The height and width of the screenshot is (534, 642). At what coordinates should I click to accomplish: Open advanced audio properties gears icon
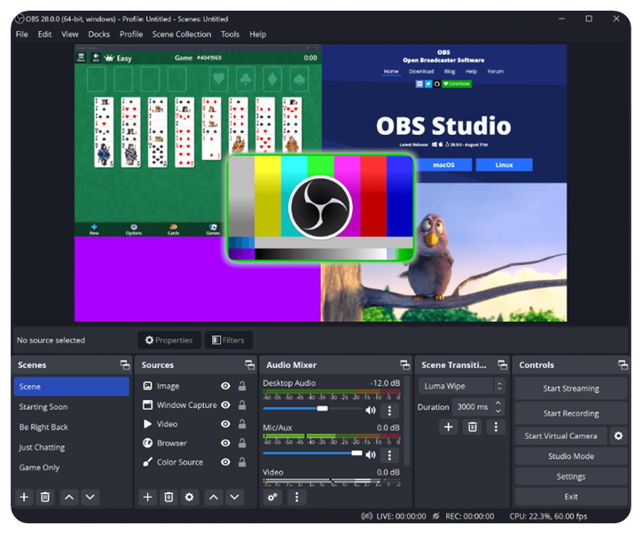[x=272, y=497]
